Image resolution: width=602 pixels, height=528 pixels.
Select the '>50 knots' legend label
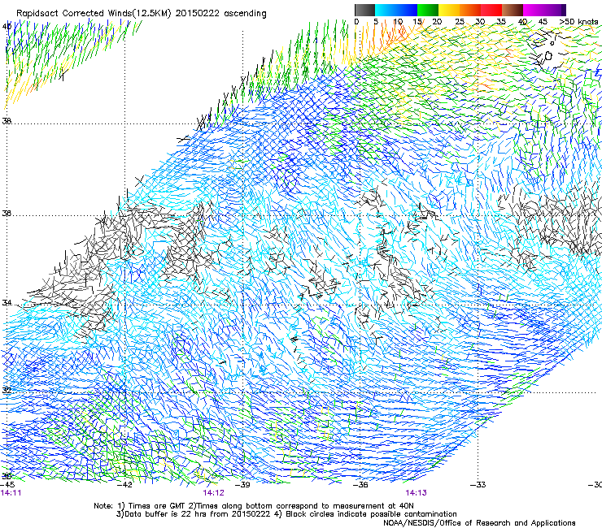pyautogui.click(x=578, y=22)
